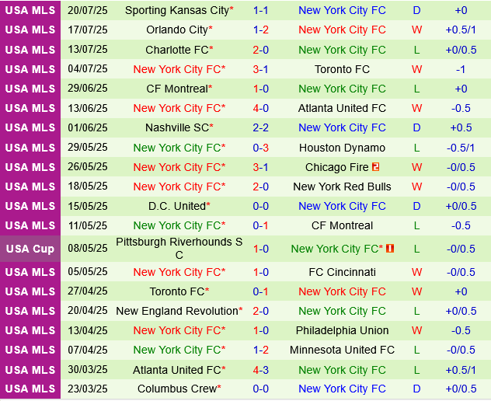Click the red card icon beside Chicago Fire
Screen dimensions: 491x401
[x=375, y=167]
